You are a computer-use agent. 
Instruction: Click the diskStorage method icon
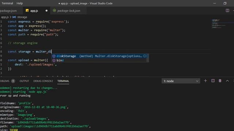54,56
